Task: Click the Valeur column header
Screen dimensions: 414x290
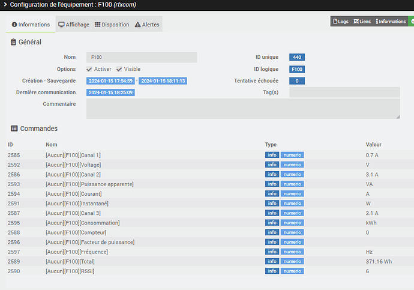Action: coord(374,145)
